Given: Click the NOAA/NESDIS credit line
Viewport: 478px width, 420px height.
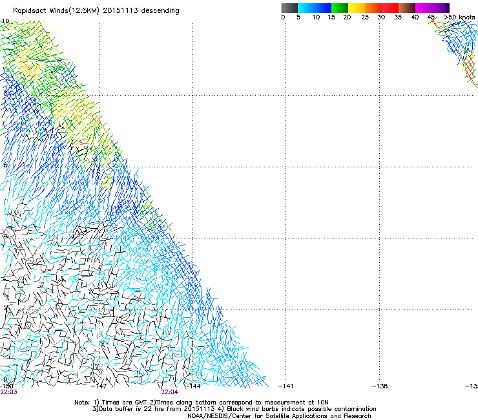Looking at the screenshot, I should [x=279, y=416].
